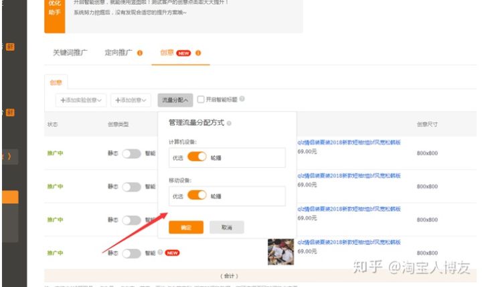Screen dimensions: 482x287
Task: Toggle the third row 静态/智能 switch
Action: coord(132,219)
